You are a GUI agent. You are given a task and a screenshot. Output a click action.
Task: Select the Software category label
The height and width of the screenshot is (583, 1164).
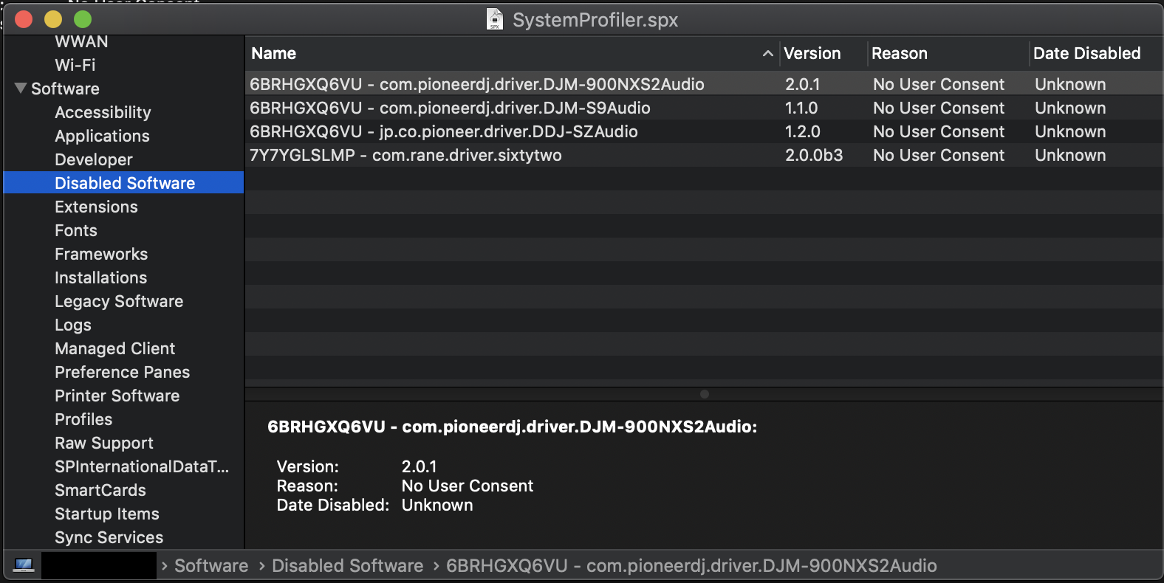[x=65, y=89]
